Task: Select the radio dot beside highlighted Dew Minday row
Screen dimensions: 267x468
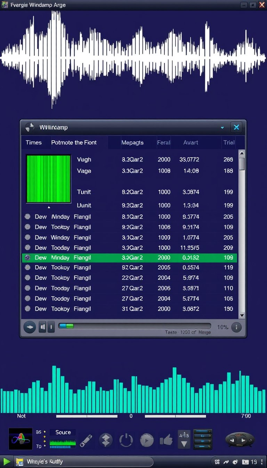Action: pos(27,258)
